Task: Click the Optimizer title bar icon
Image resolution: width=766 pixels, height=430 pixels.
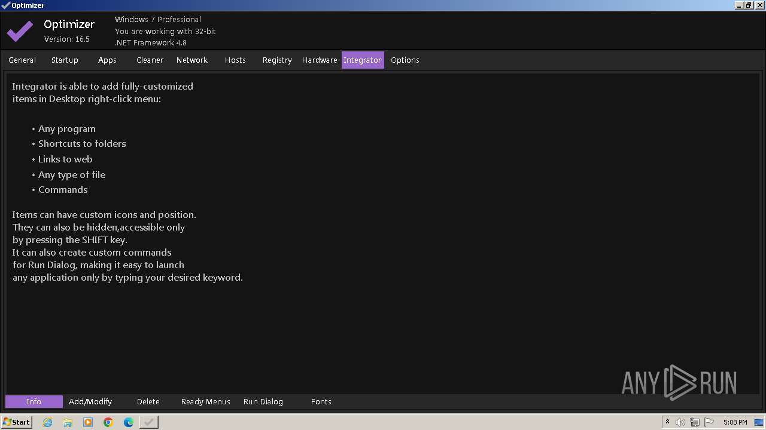Action: coord(5,5)
